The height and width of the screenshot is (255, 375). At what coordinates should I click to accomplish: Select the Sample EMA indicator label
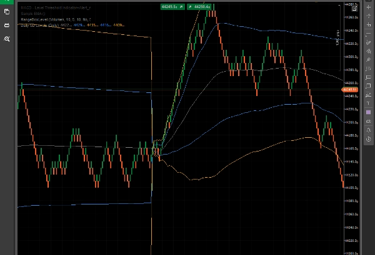(33, 14)
